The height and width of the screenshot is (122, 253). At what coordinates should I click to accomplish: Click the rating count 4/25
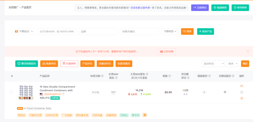[185, 90]
